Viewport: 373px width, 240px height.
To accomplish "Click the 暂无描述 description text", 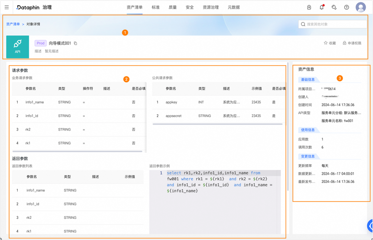I will (52, 51).
